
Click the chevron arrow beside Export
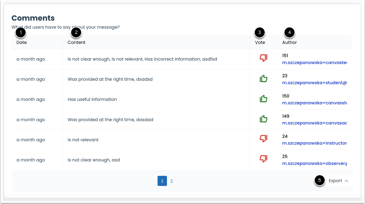347,181
